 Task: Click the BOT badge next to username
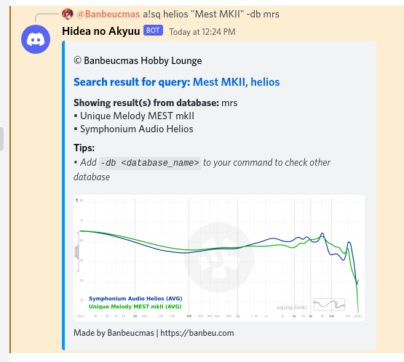point(153,31)
